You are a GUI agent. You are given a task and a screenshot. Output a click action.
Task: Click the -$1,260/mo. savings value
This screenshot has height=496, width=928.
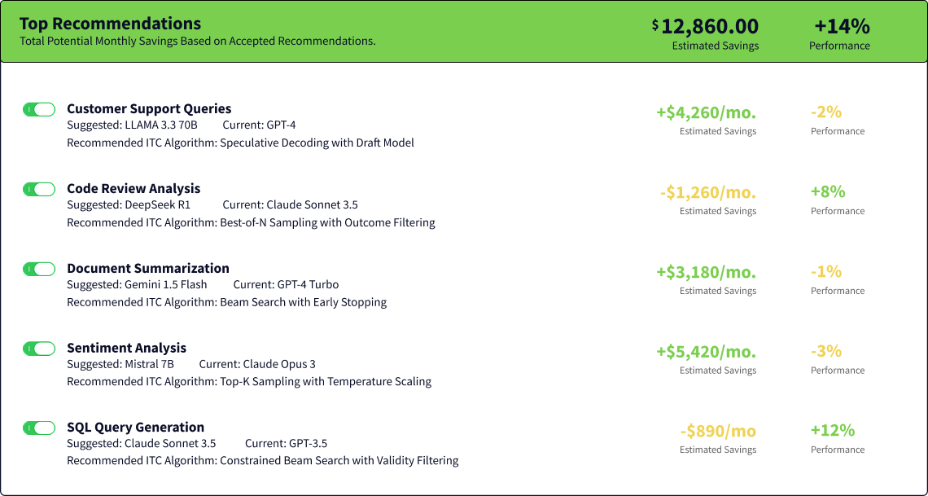coord(708,192)
